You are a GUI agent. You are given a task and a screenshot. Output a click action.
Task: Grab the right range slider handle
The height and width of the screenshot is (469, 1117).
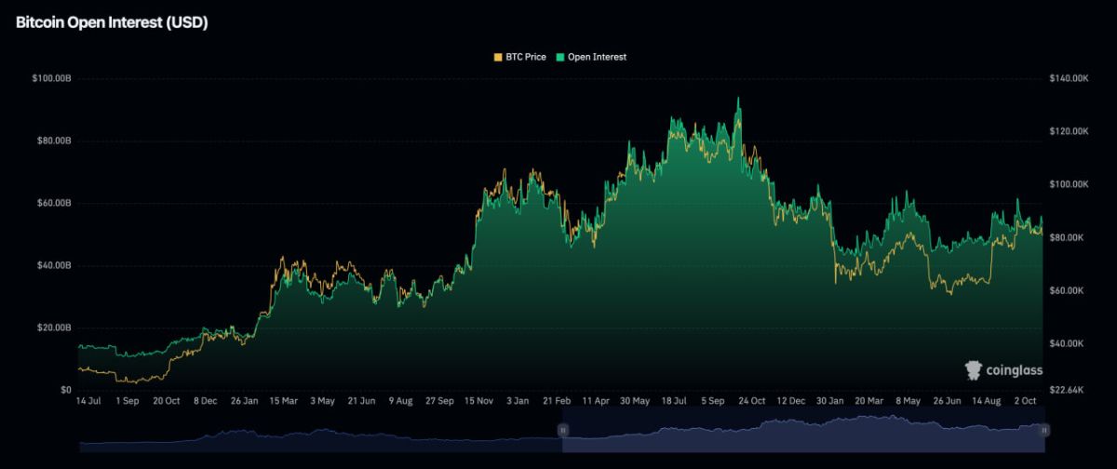[1044, 430]
